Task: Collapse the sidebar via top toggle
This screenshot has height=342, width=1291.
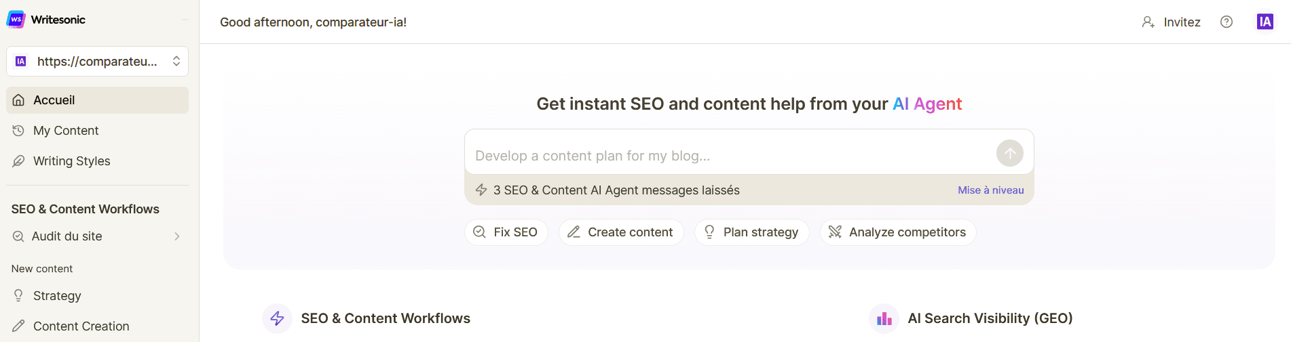Action: [185, 20]
